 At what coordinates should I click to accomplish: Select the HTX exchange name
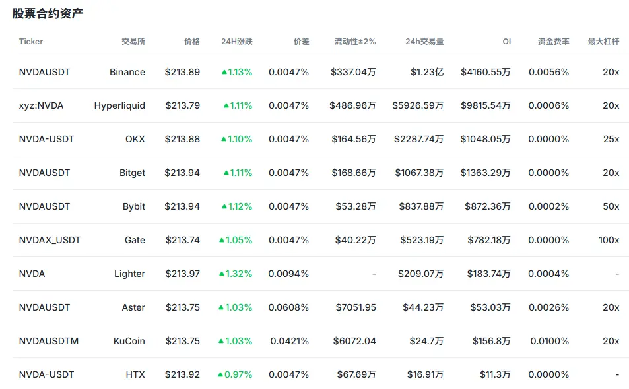[135, 375]
